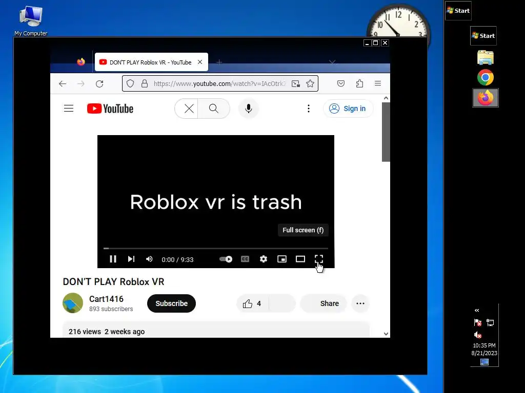The image size is (525, 393).
Task: Select the Firefox taskbar icon
Action: click(486, 98)
